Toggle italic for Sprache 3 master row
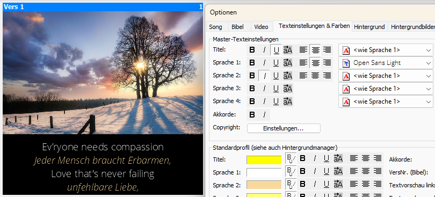The image size is (435, 197). coord(264,89)
